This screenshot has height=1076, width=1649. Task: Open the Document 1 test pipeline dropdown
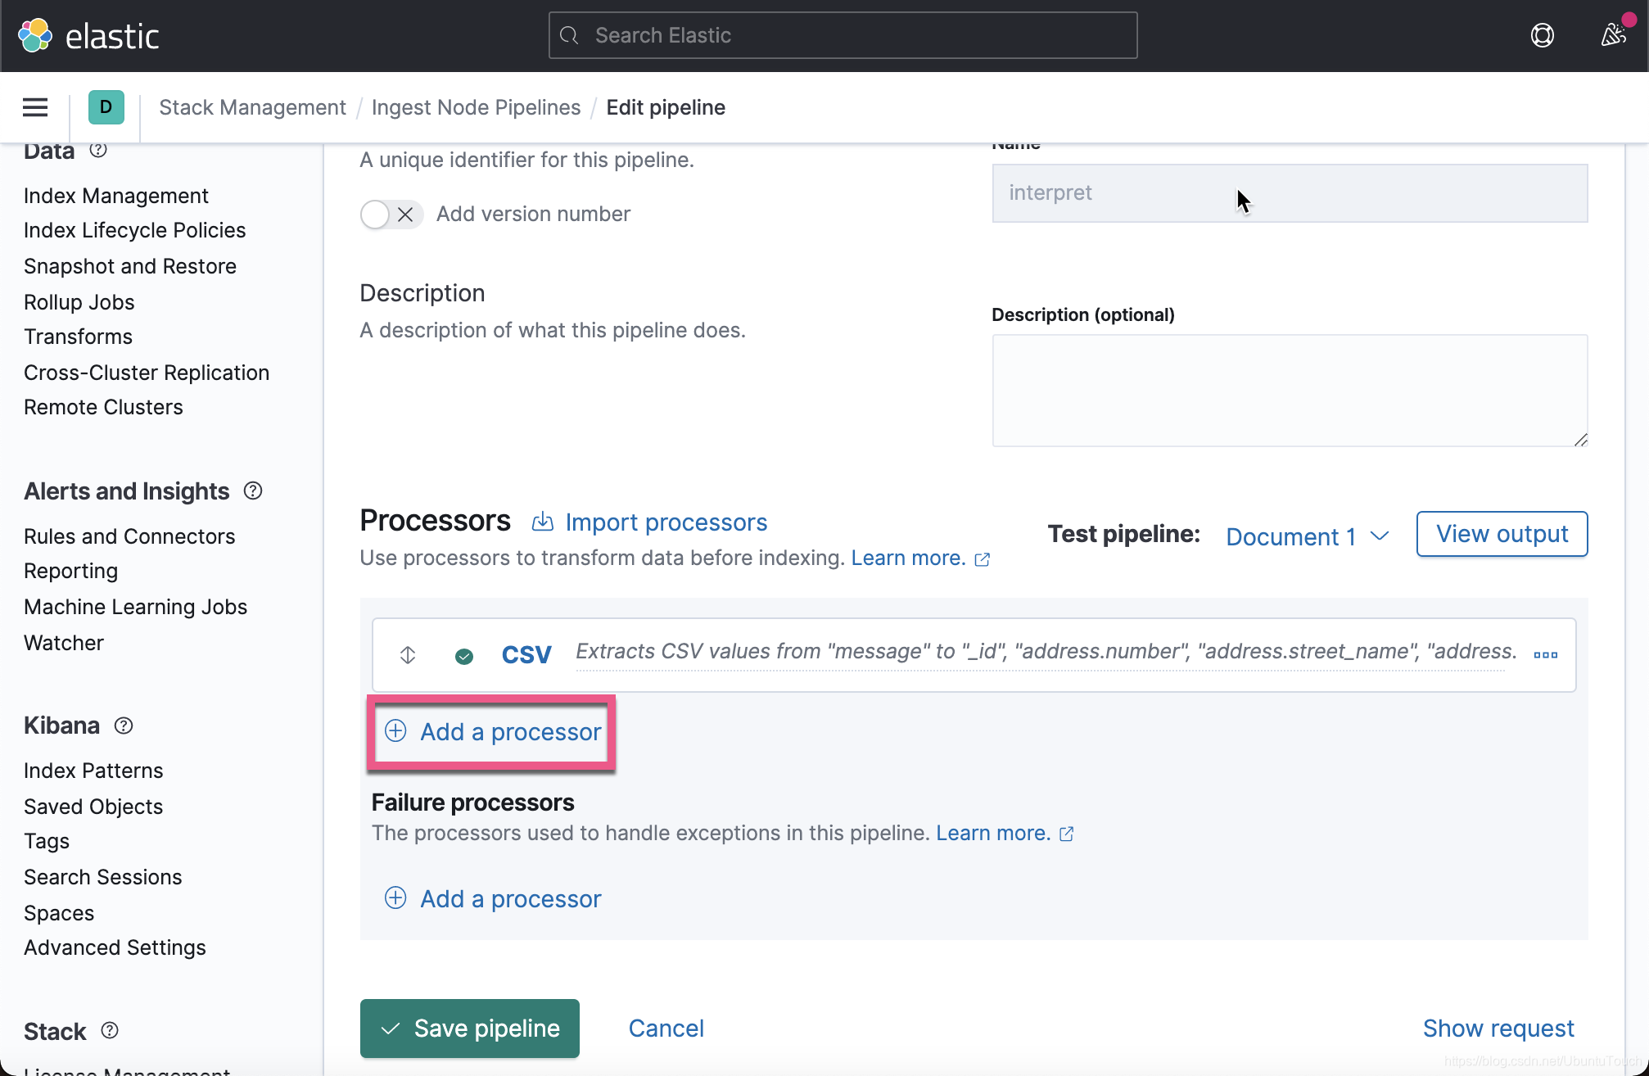[1306, 536]
